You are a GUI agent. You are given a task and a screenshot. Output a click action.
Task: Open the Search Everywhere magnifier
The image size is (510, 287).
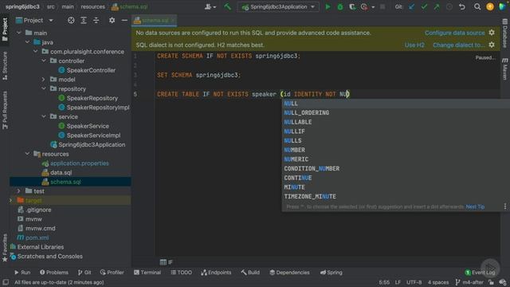477,7
